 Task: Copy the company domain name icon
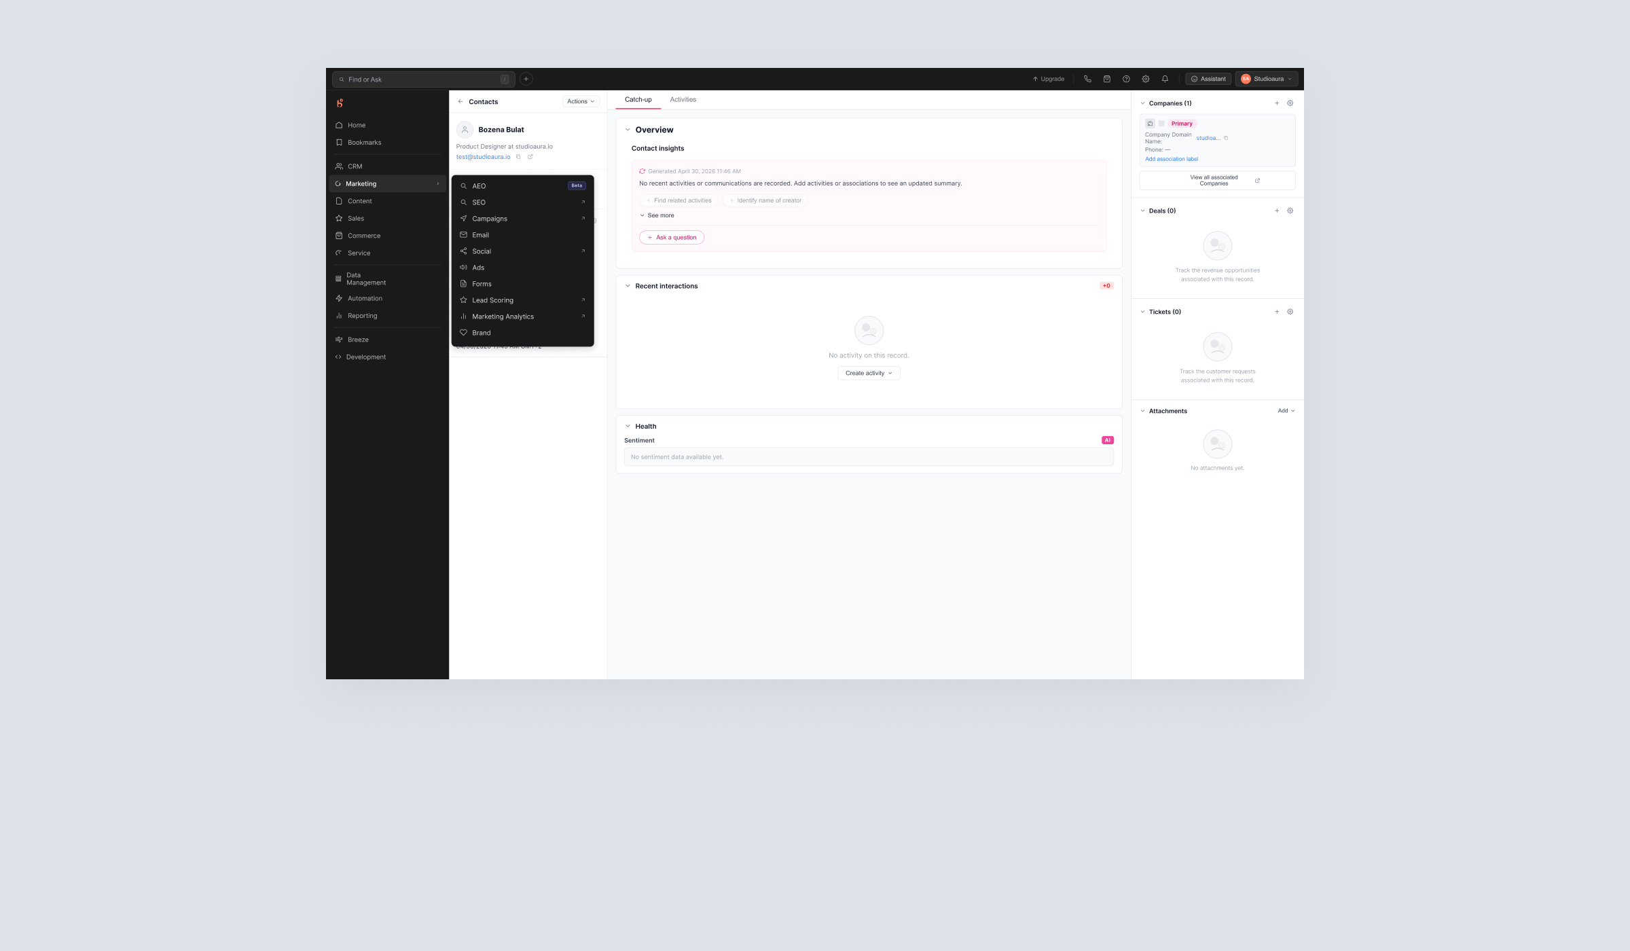point(1226,138)
